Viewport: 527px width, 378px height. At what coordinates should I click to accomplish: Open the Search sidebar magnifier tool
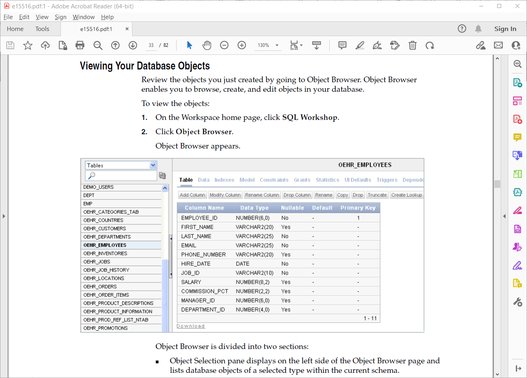click(x=517, y=64)
